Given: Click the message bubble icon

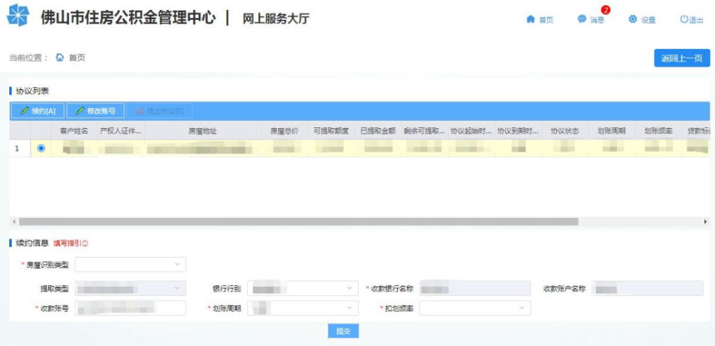Looking at the screenshot, I should coord(582,20).
